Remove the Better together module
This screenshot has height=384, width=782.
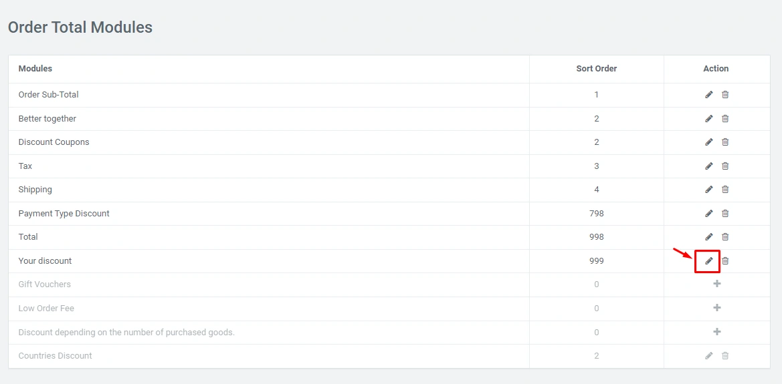pyautogui.click(x=725, y=119)
